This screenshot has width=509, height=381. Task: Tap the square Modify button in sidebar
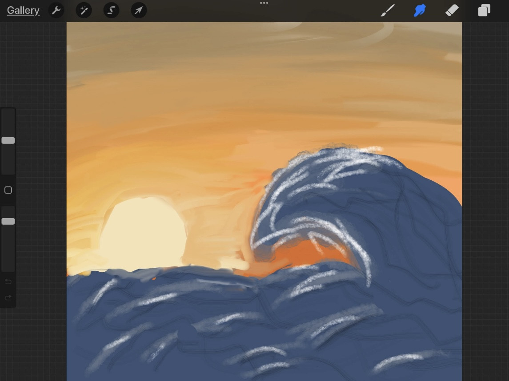(8, 190)
